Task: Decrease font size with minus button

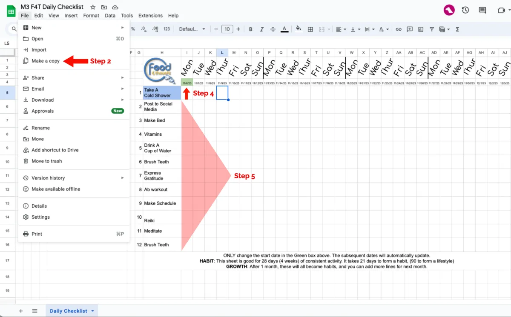Action: point(216,29)
